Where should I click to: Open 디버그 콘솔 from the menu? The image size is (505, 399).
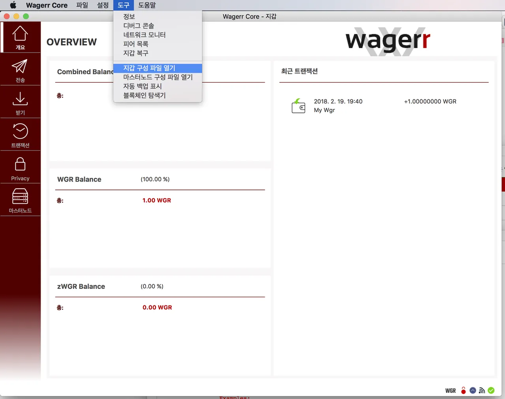click(158, 26)
